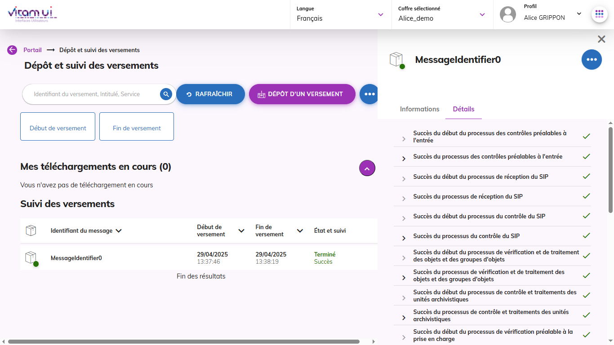
Task: Expand Succès du processus du contrôle du SIP
Action: tap(404, 238)
